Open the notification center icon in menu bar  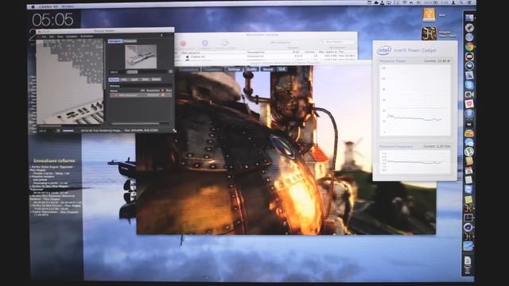[469, 2]
